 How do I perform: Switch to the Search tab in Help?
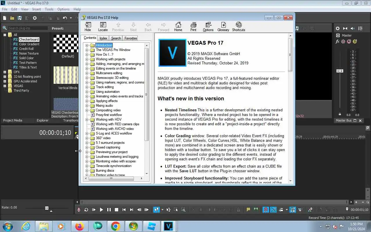click(116, 38)
